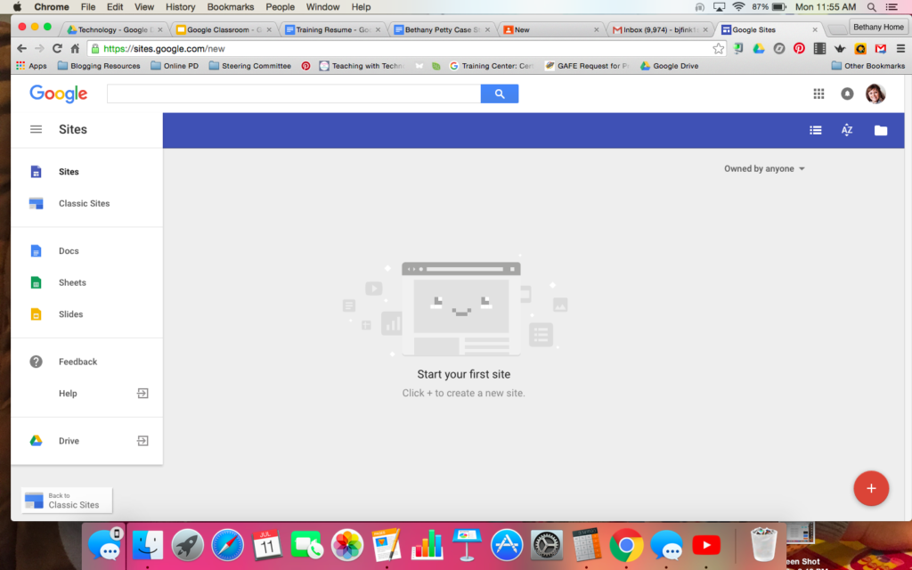This screenshot has height=570, width=912.
Task: Click inside the Google search field
Action: 294,94
